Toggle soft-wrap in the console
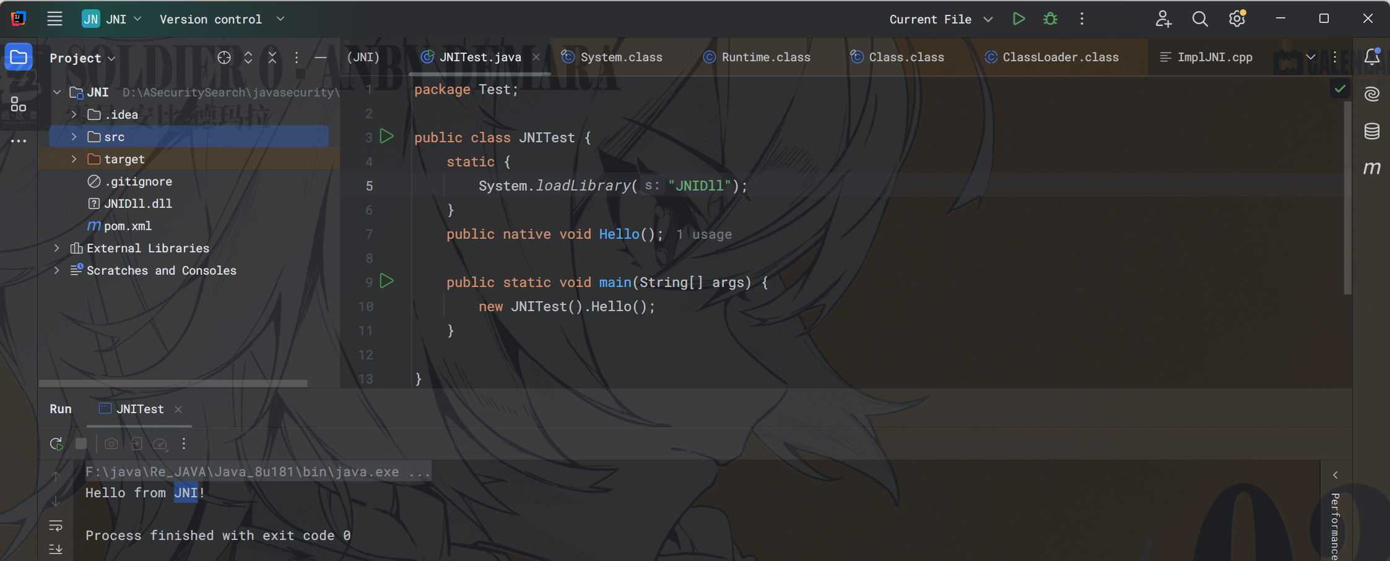Image resolution: width=1390 pixels, height=561 pixels. click(56, 526)
